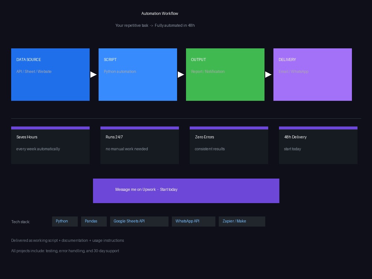Click the arrow between Output and Delivery
372x279 pixels.
pyautogui.click(x=268, y=74)
